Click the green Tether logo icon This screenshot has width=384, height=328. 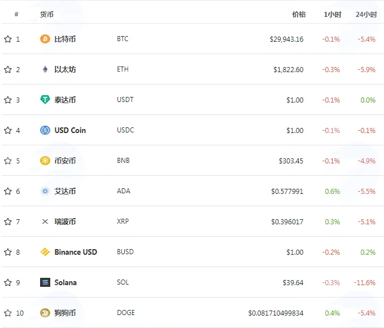click(x=45, y=100)
